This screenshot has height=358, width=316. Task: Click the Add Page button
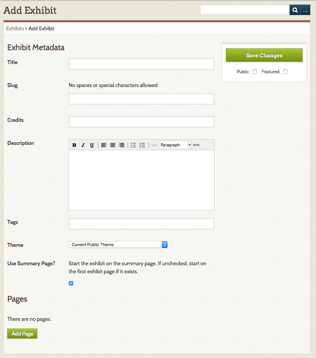point(22,333)
